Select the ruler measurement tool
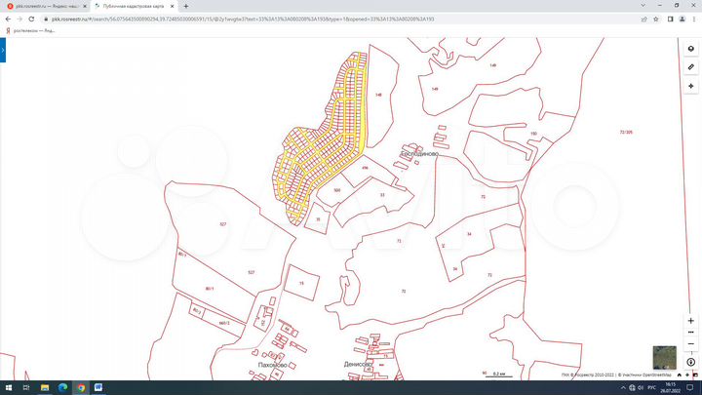This screenshot has height=395, width=702. coord(690,68)
